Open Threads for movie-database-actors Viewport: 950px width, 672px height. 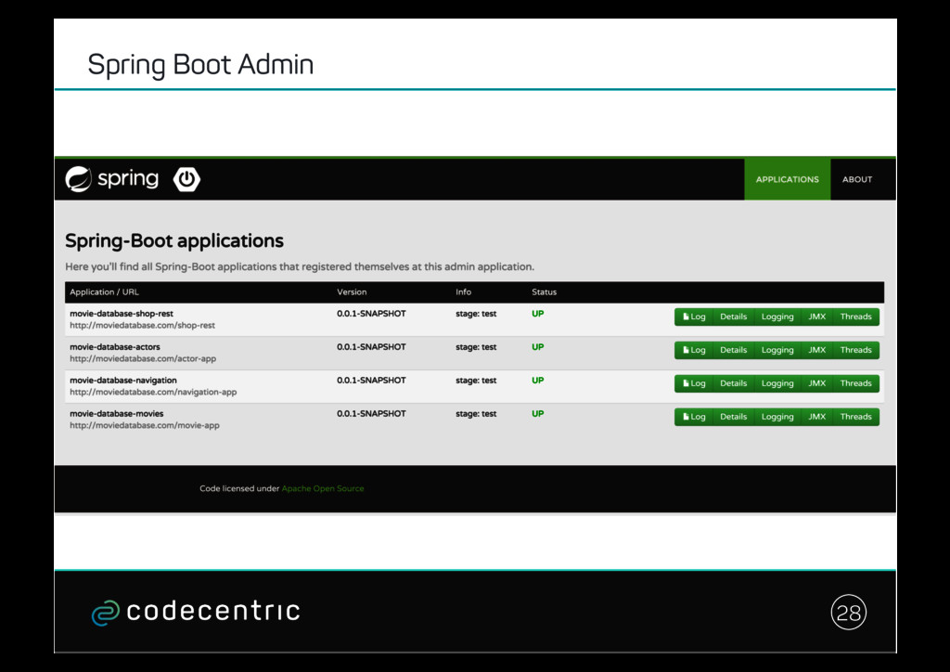855,350
